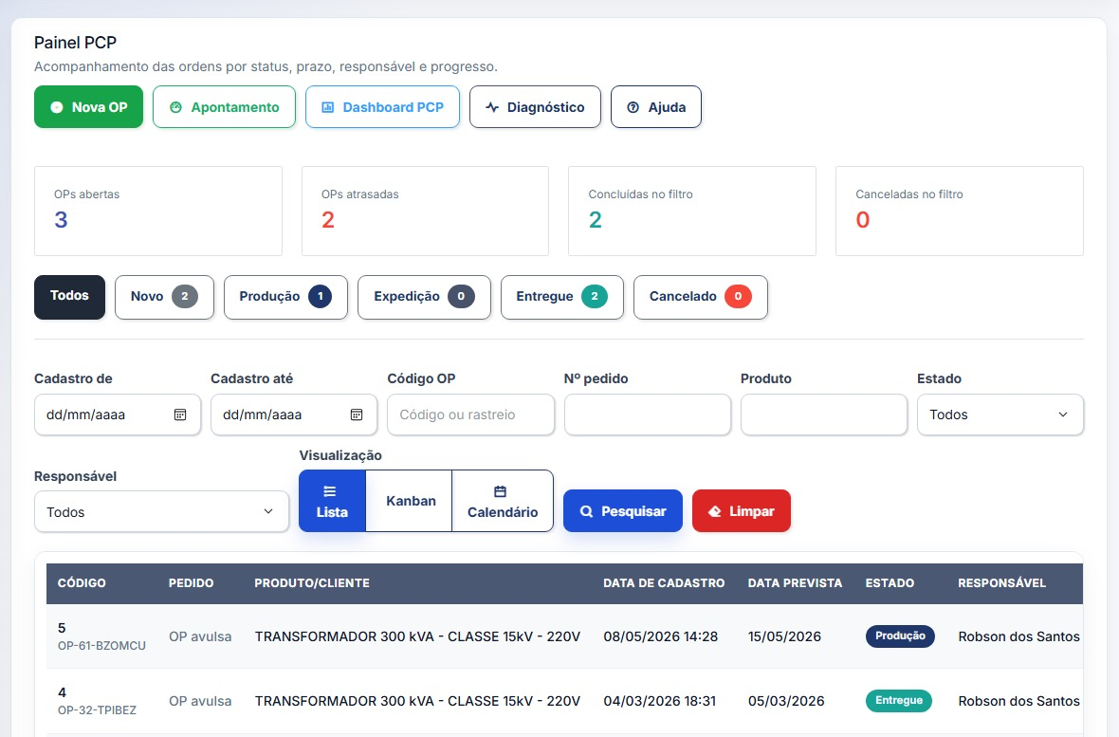Filter by the Expedição status tab

pyautogui.click(x=424, y=296)
